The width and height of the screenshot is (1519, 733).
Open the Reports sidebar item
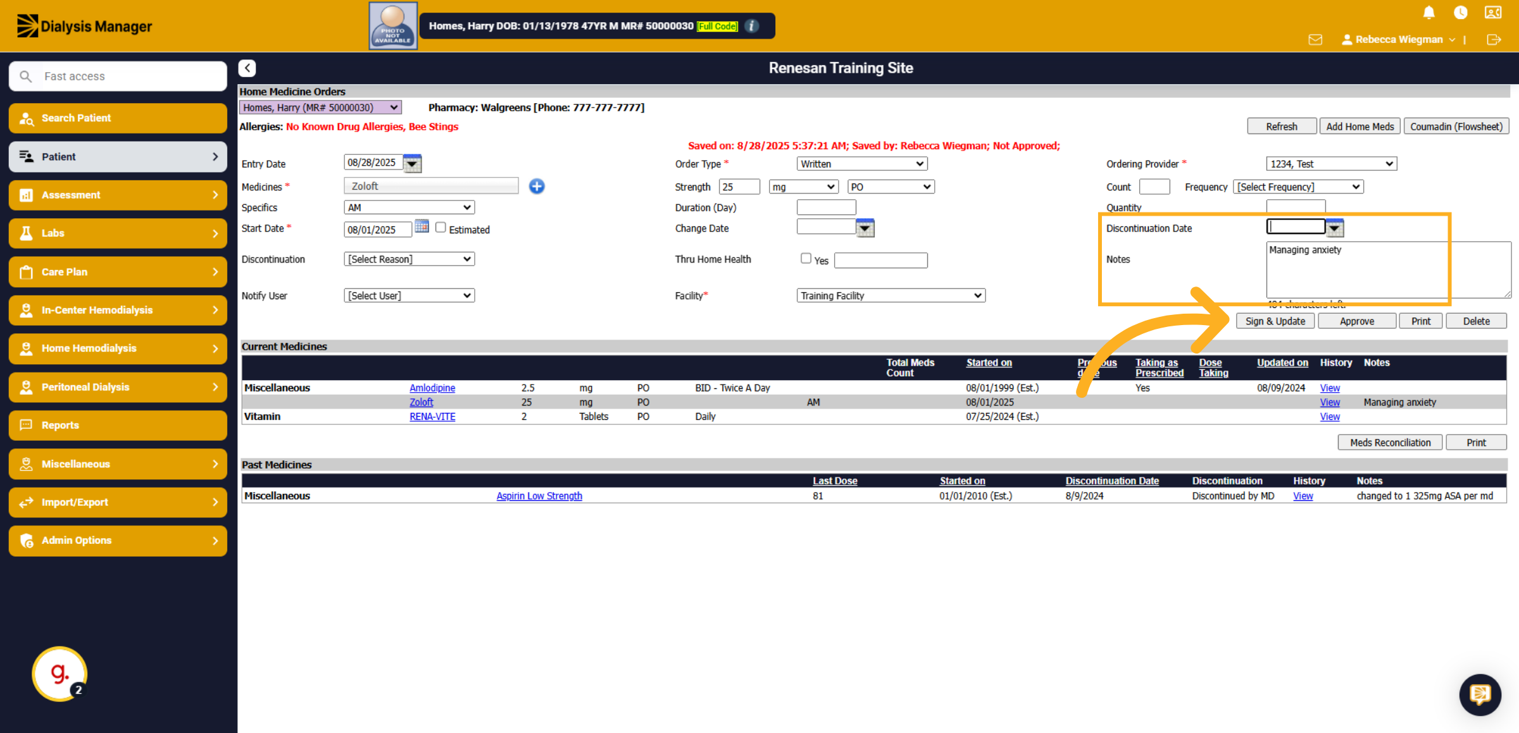[118, 426]
